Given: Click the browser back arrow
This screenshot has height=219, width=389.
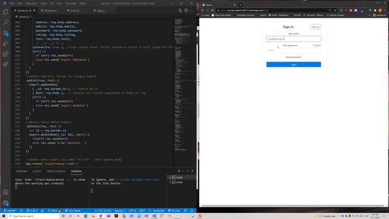Looking at the screenshot, I should [202, 10].
